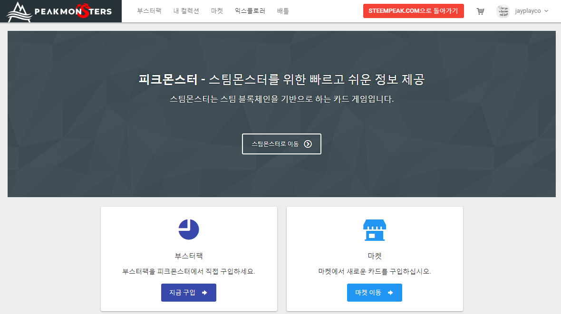
Task: Click the 지금 구입 button
Action: (189, 293)
